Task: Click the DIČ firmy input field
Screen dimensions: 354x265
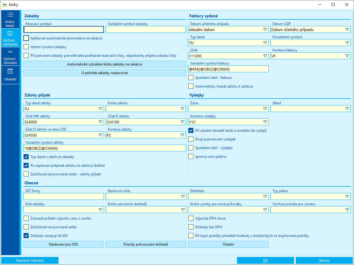Action: (64, 197)
